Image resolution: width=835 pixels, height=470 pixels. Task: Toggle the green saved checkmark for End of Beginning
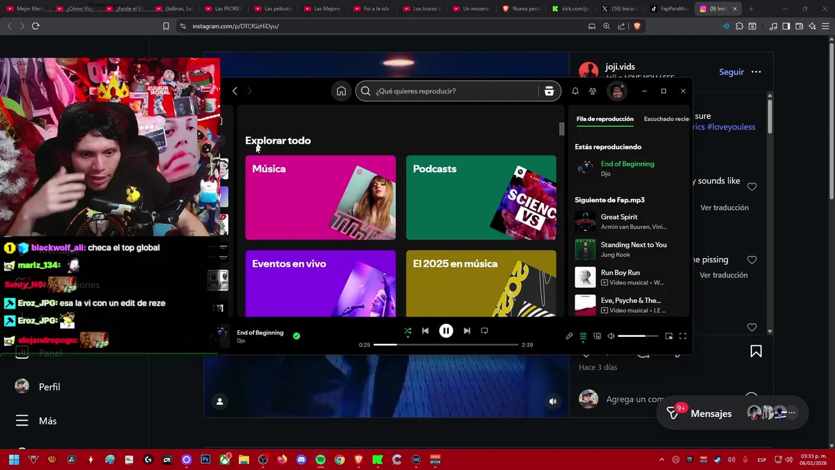(x=296, y=336)
